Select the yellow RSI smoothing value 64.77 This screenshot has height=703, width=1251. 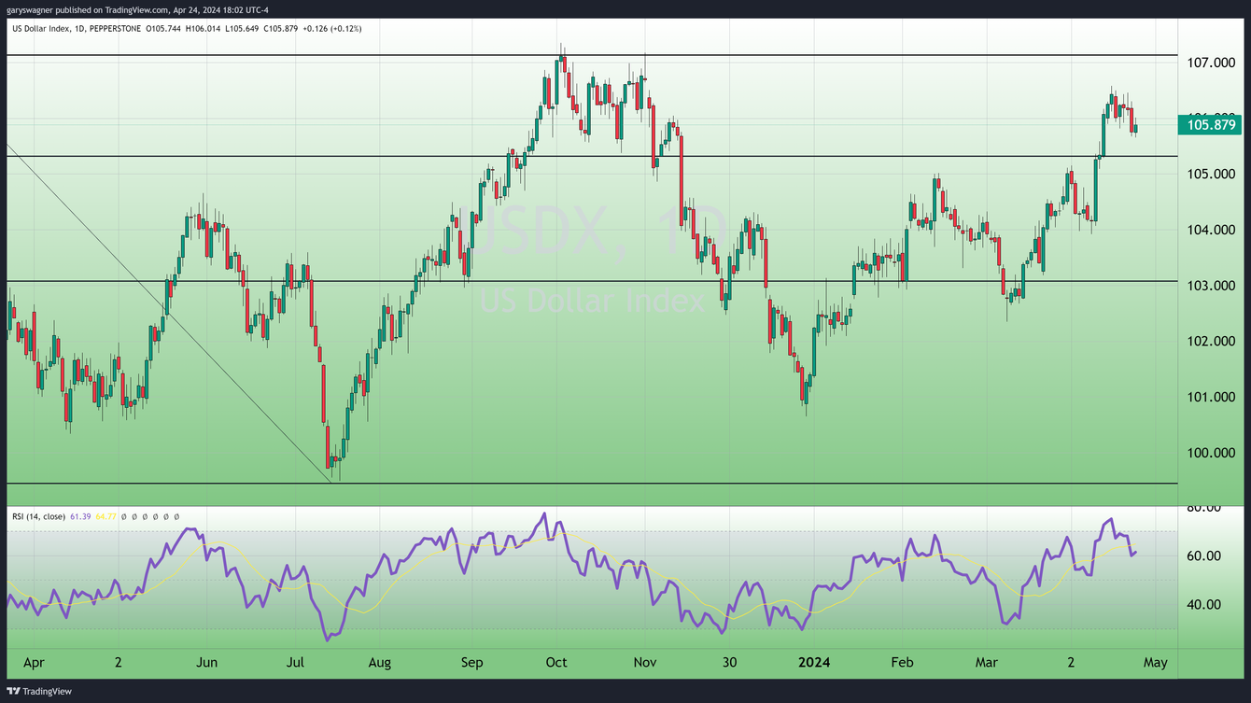(105, 515)
